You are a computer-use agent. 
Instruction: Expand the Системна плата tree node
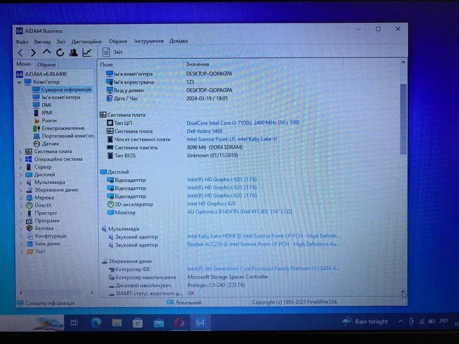click(x=20, y=152)
